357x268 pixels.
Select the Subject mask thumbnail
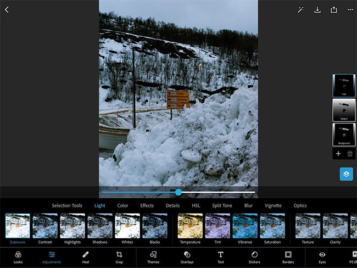click(344, 110)
